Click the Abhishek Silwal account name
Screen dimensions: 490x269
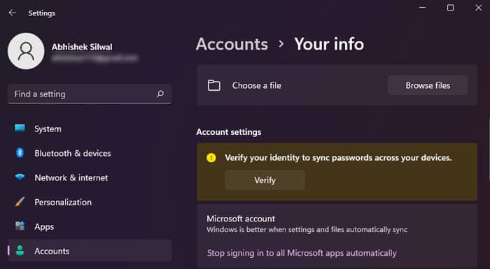tap(82, 47)
